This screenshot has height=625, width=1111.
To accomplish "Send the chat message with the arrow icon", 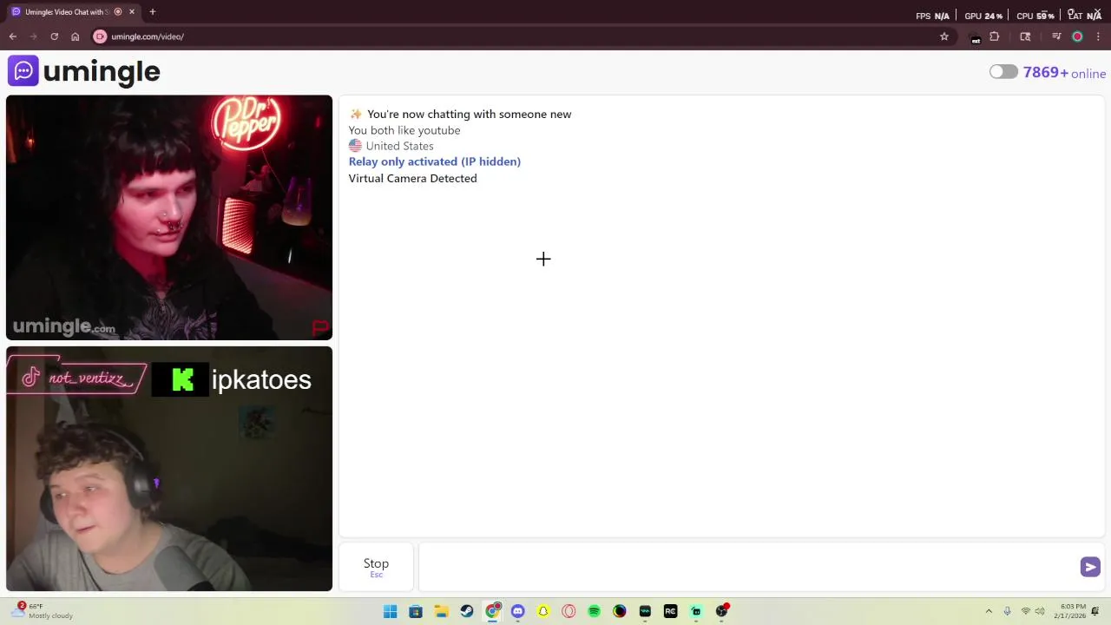I will click(1090, 567).
